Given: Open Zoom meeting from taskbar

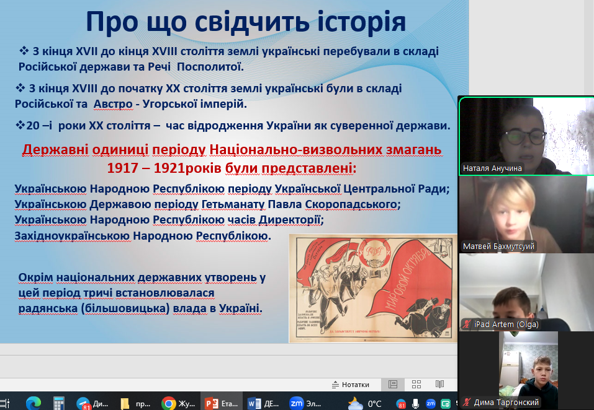Looking at the screenshot, I should coord(305,404).
